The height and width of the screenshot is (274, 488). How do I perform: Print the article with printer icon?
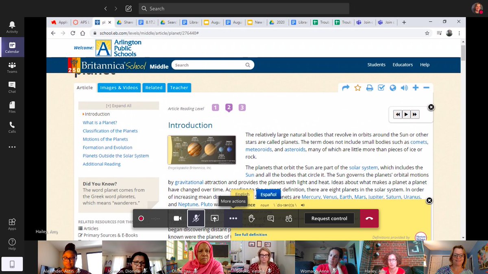click(x=369, y=88)
